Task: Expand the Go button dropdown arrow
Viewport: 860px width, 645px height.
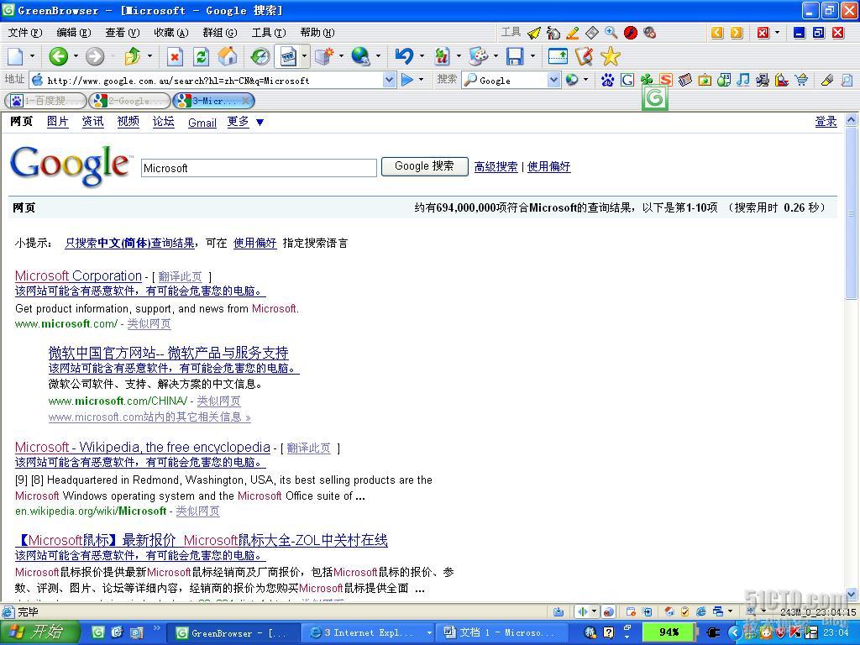Action: tap(422, 80)
